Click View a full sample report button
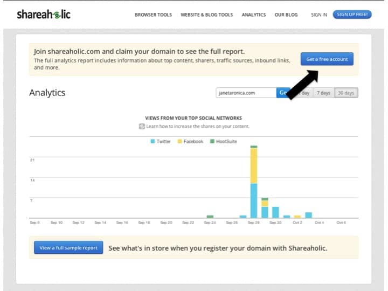Image resolution: width=388 pixels, height=291 pixels. tap(68, 248)
